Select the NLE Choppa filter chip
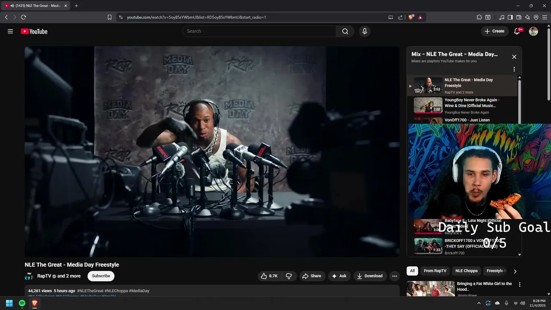This screenshot has height=310, width=551. point(467,271)
